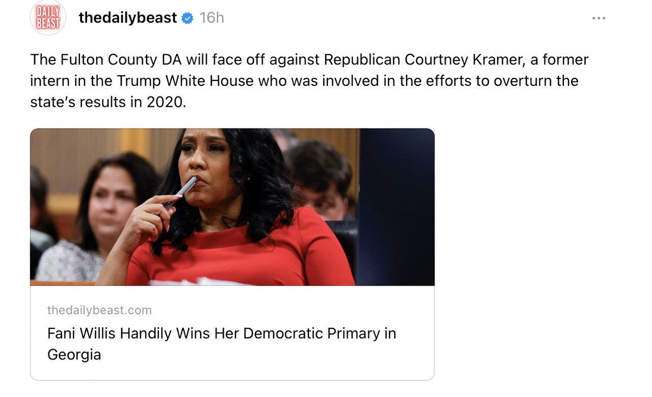Click the 16h post timestamp
This screenshot has width=652, height=397.
click(212, 18)
